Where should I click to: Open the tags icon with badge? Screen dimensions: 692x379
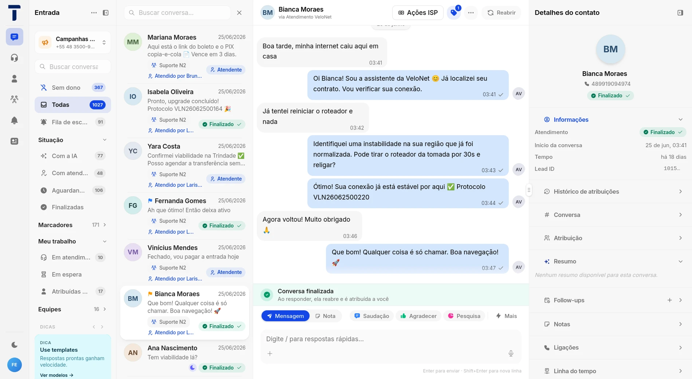click(x=454, y=13)
